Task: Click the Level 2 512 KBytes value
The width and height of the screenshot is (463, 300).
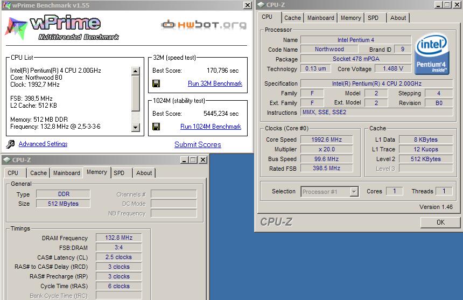Action: pyautogui.click(x=426, y=159)
